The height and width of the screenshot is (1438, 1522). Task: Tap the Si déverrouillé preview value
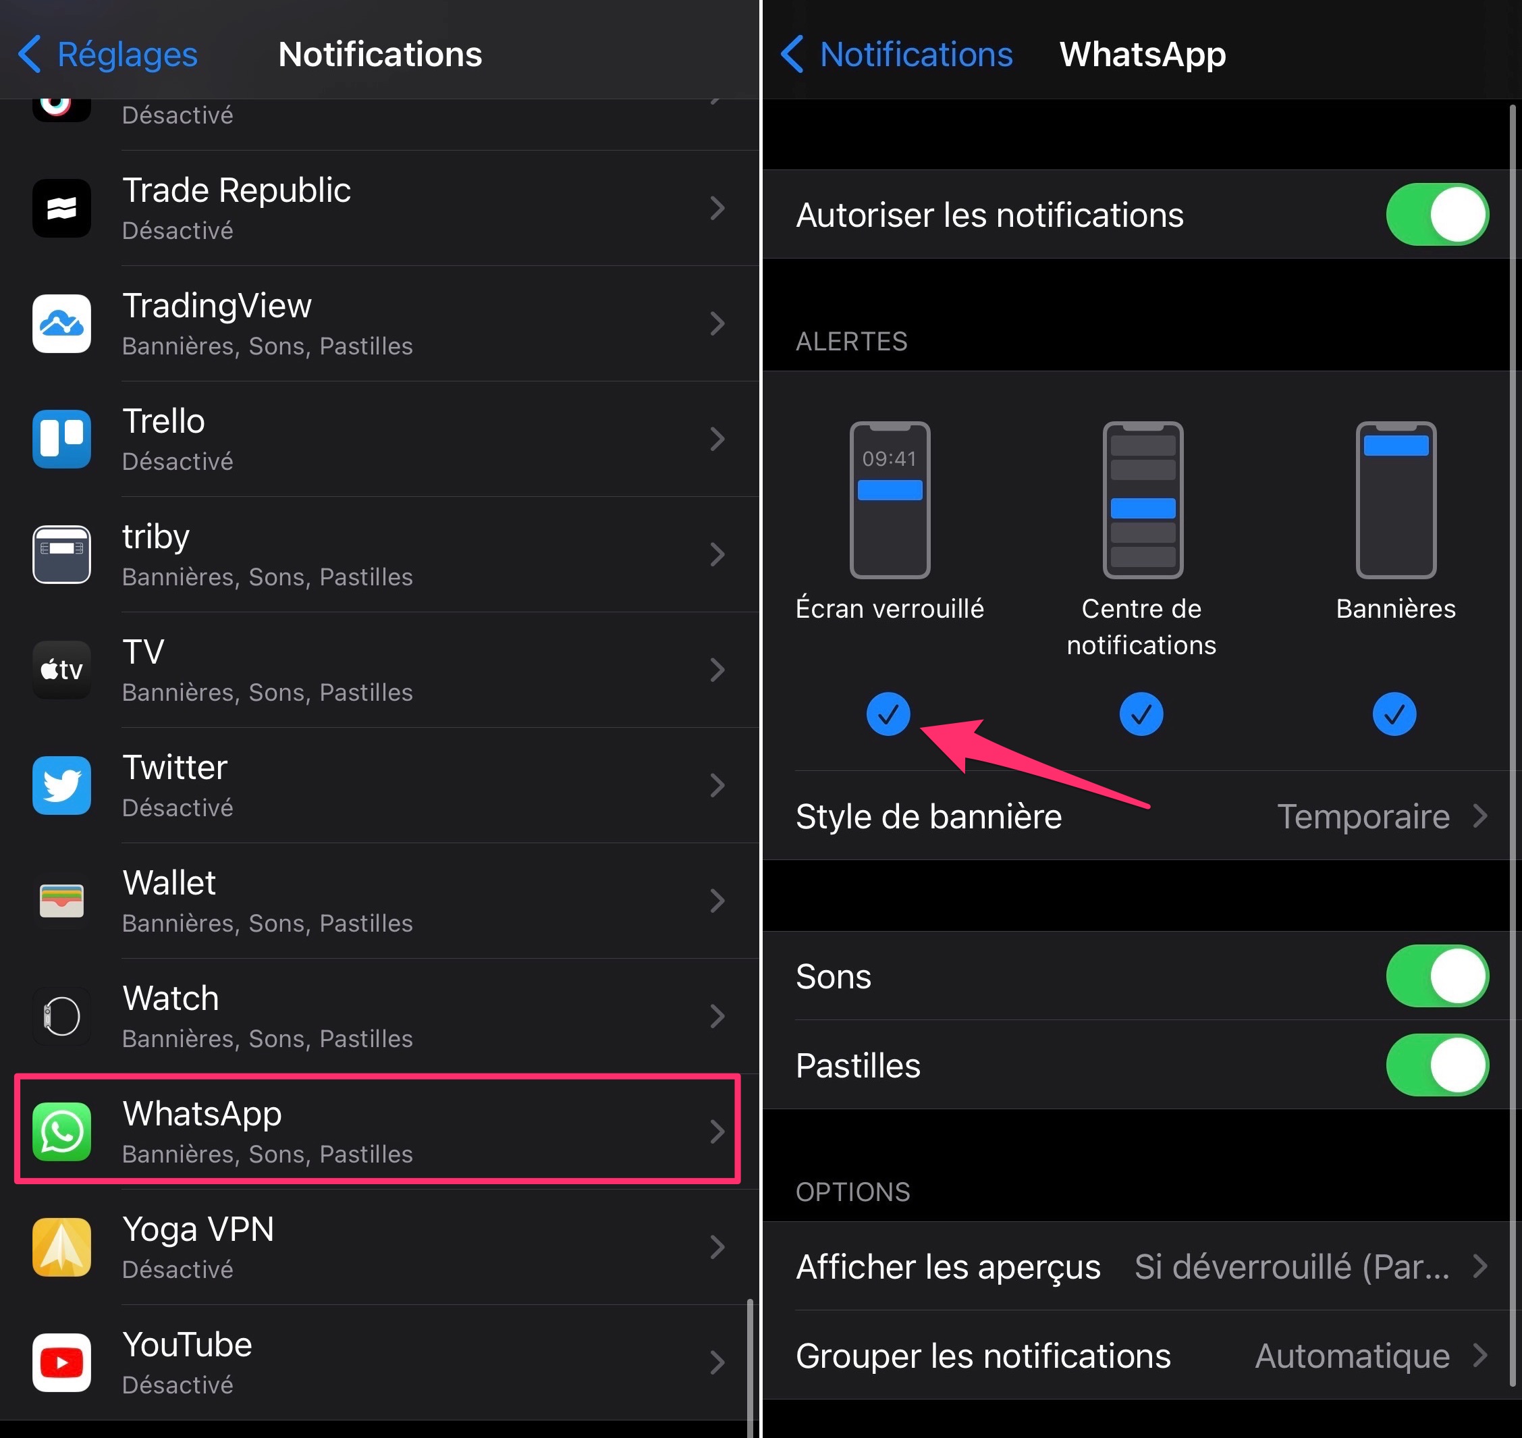pyautogui.click(x=1292, y=1267)
